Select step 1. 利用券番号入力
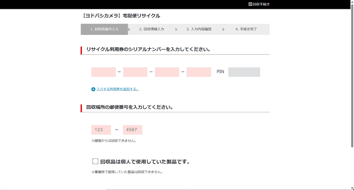Viewport: 354px width, 190px height. click(104, 29)
